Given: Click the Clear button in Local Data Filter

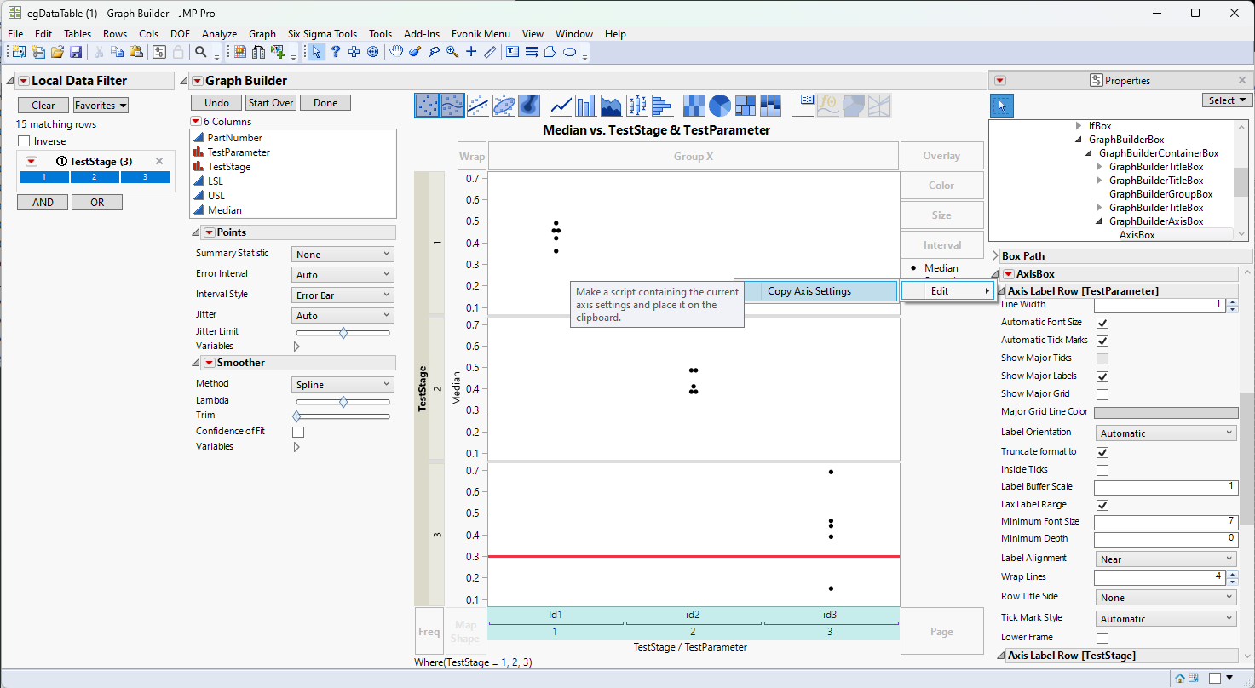Looking at the screenshot, I should [43, 106].
